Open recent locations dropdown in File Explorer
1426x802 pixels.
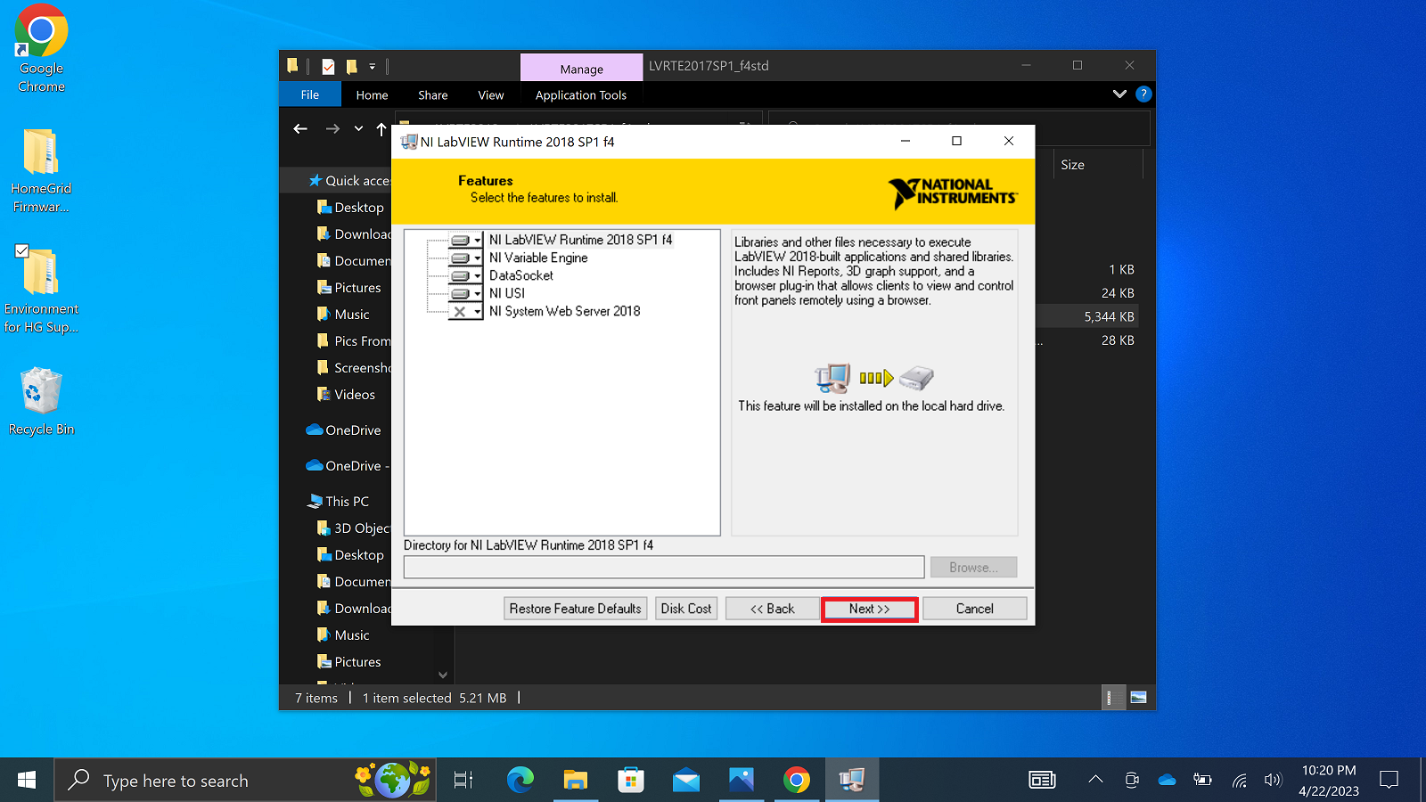[x=358, y=129]
